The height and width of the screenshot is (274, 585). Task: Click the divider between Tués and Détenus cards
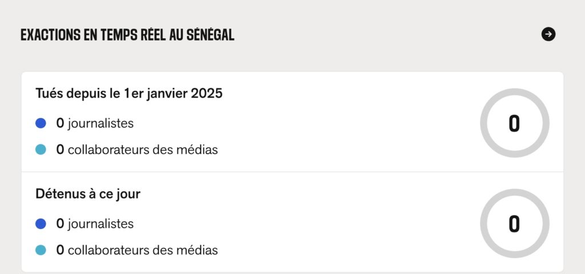[x=292, y=172]
